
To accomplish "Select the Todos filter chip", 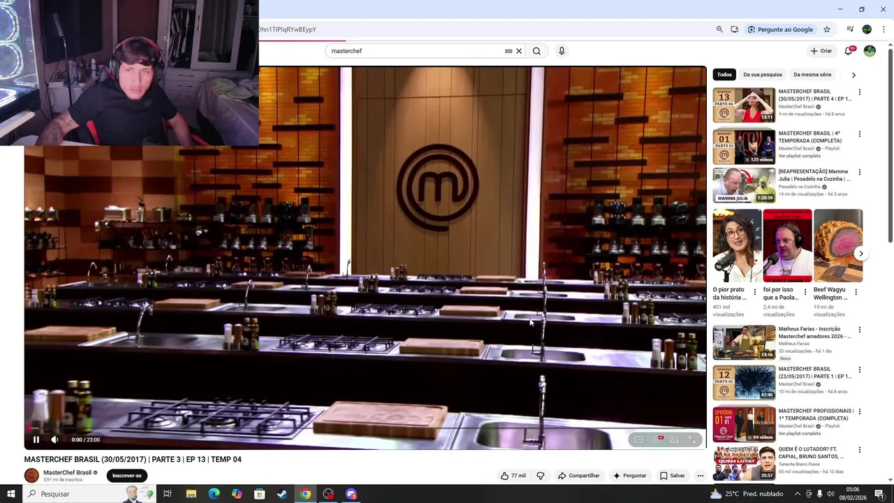I will coord(724,75).
